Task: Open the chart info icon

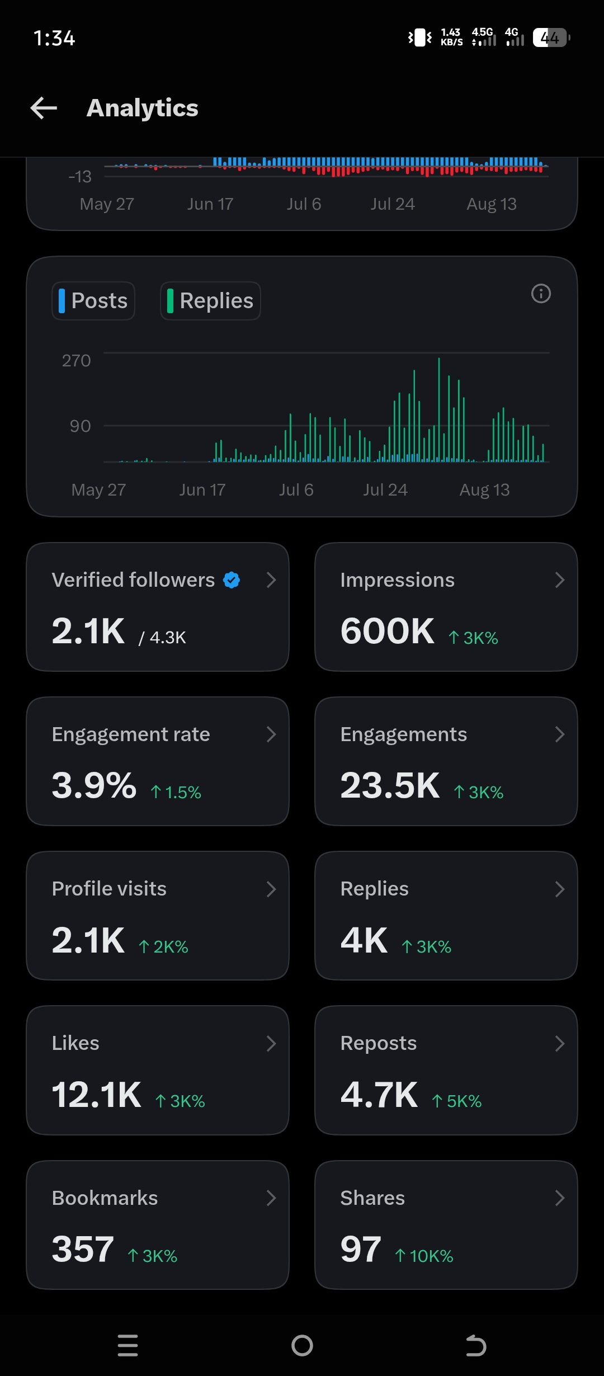Action: point(541,294)
